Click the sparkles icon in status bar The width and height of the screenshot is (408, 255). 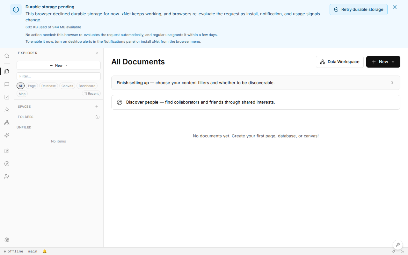[x=393, y=251]
